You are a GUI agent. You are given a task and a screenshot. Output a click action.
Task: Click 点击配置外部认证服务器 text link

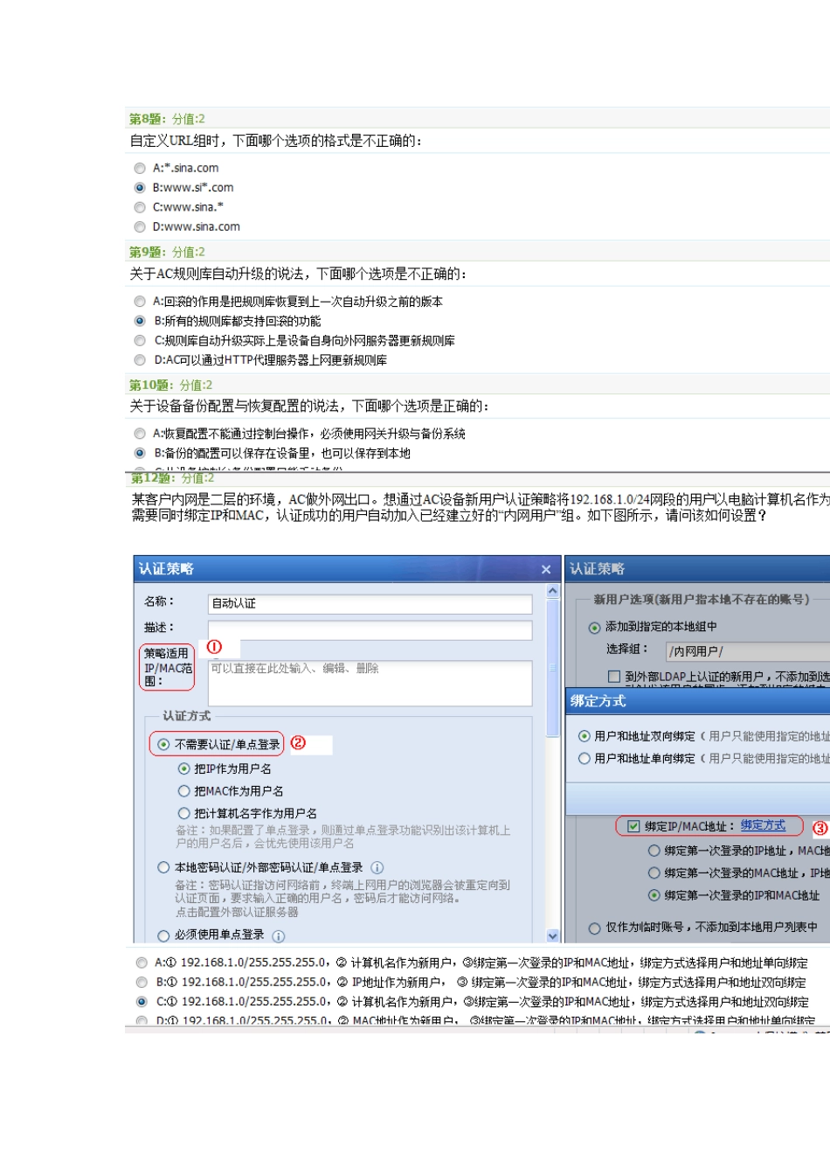pos(237,912)
